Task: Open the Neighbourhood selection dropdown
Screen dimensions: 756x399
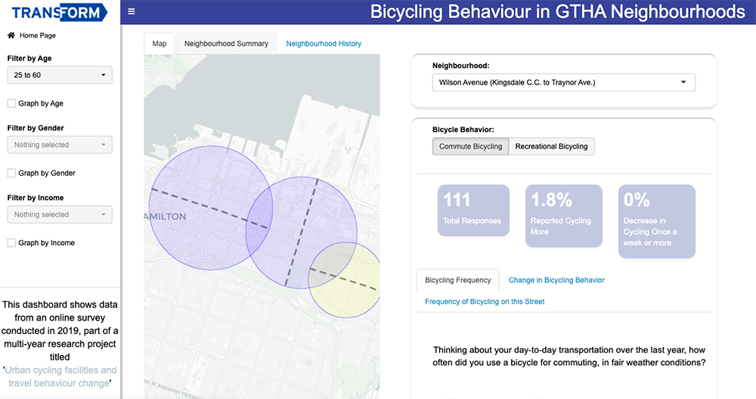Action: click(563, 82)
